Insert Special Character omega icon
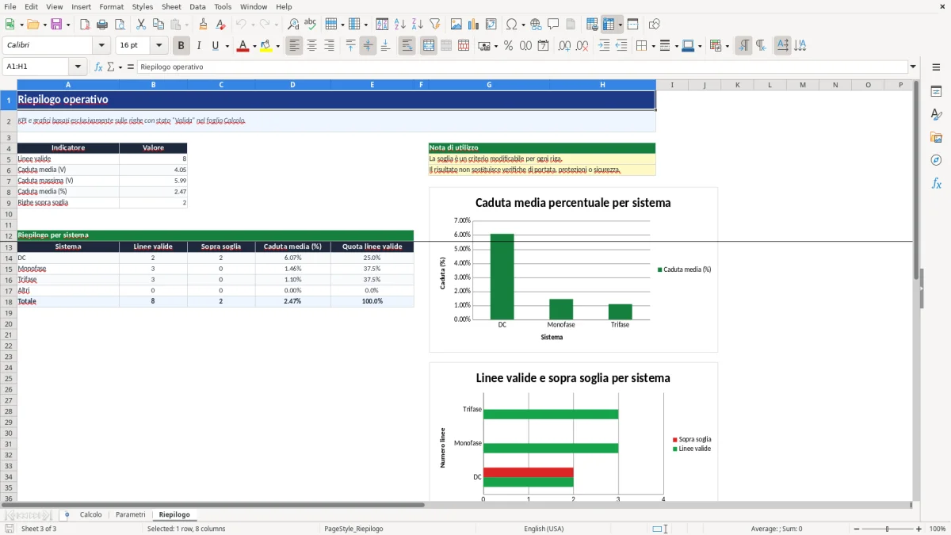 [511, 25]
